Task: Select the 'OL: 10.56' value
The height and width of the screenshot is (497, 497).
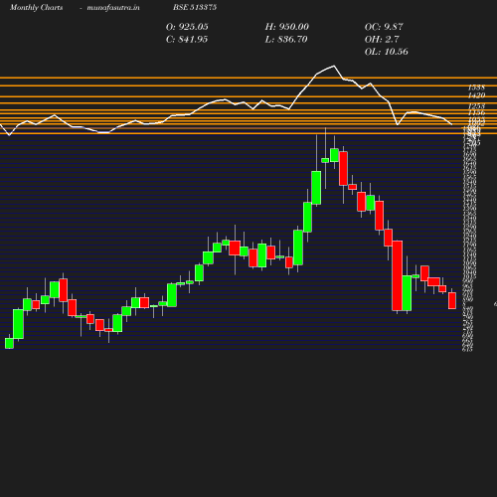Action: click(387, 52)
